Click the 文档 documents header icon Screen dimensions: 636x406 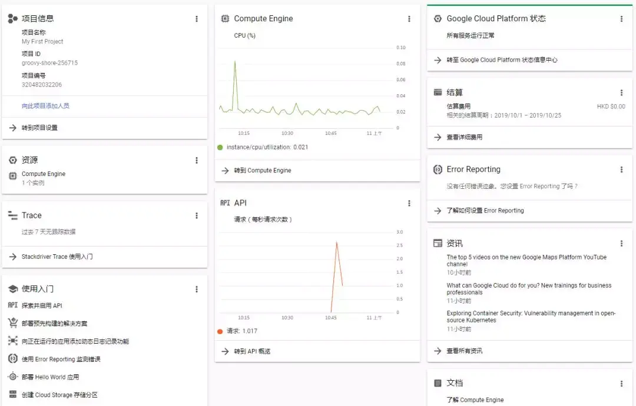coord(438,383)
